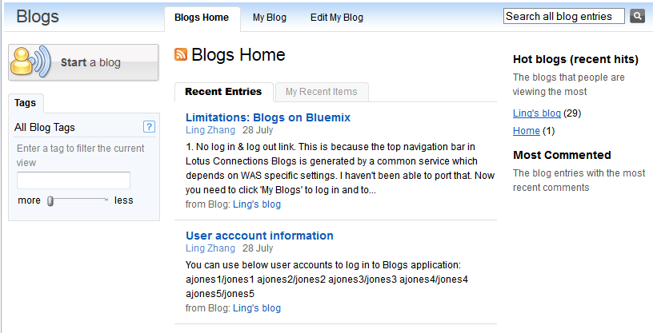
Task: Open the Tags sidebar tab
Action: (x=26, y=103)
